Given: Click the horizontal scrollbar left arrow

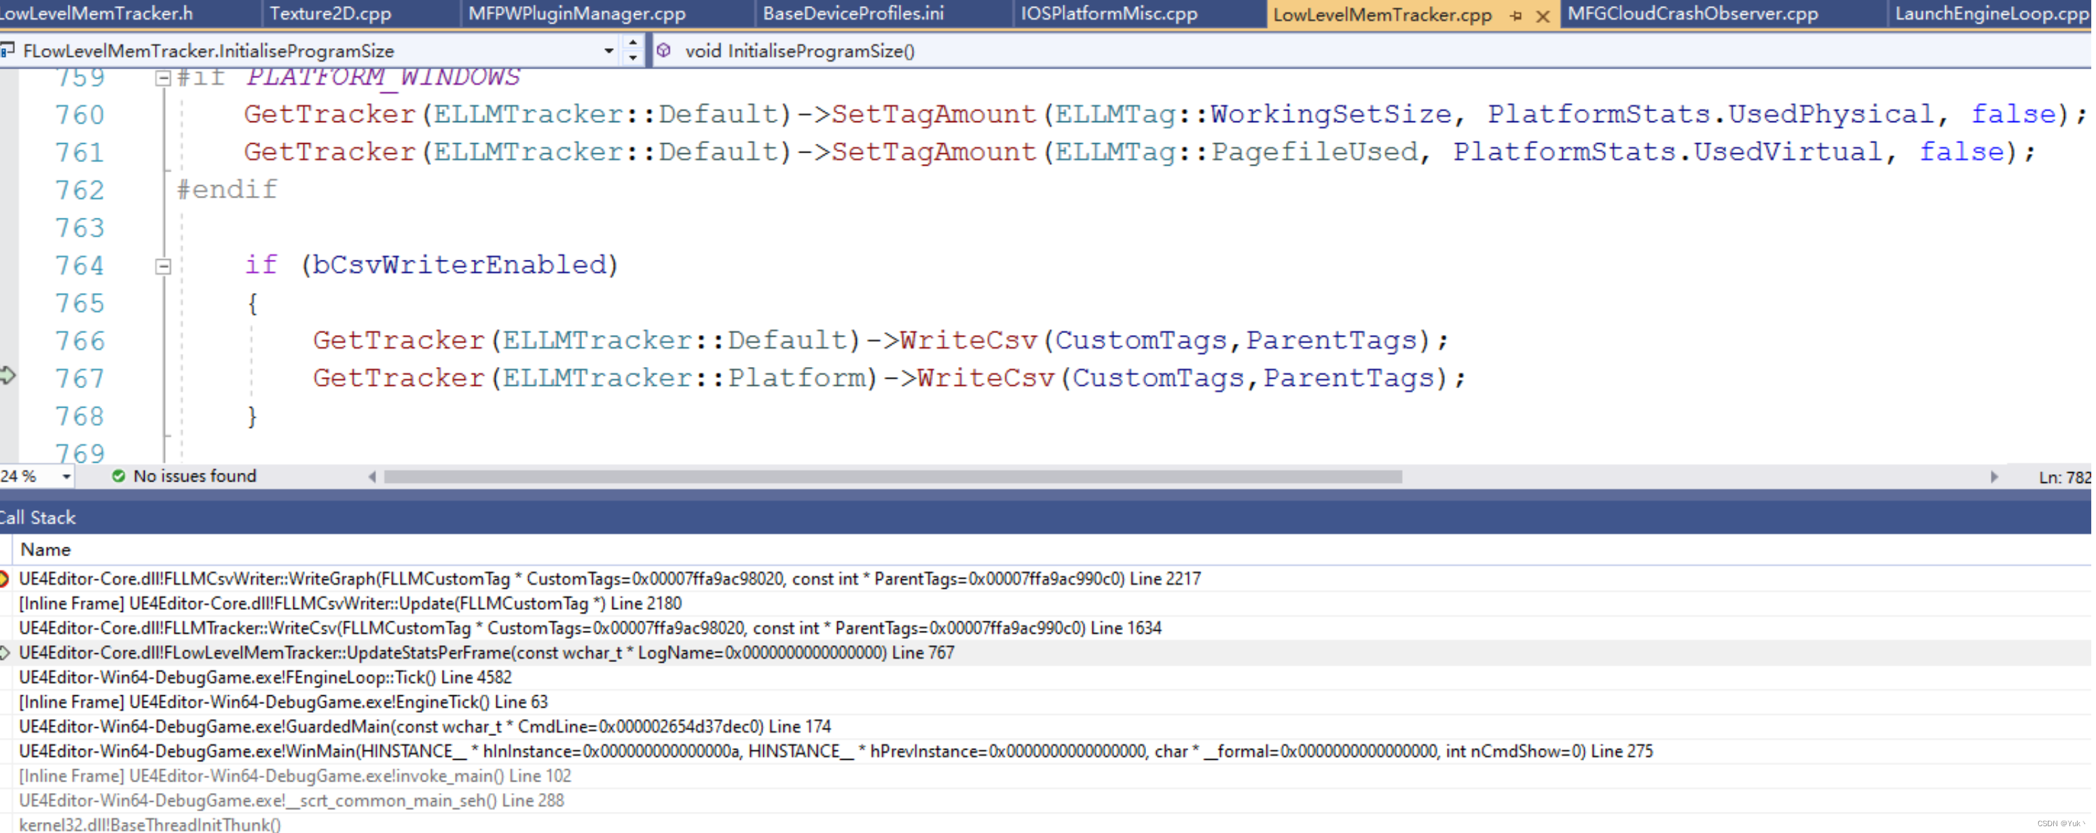Looking at the screenshot, I should [372, 477].
